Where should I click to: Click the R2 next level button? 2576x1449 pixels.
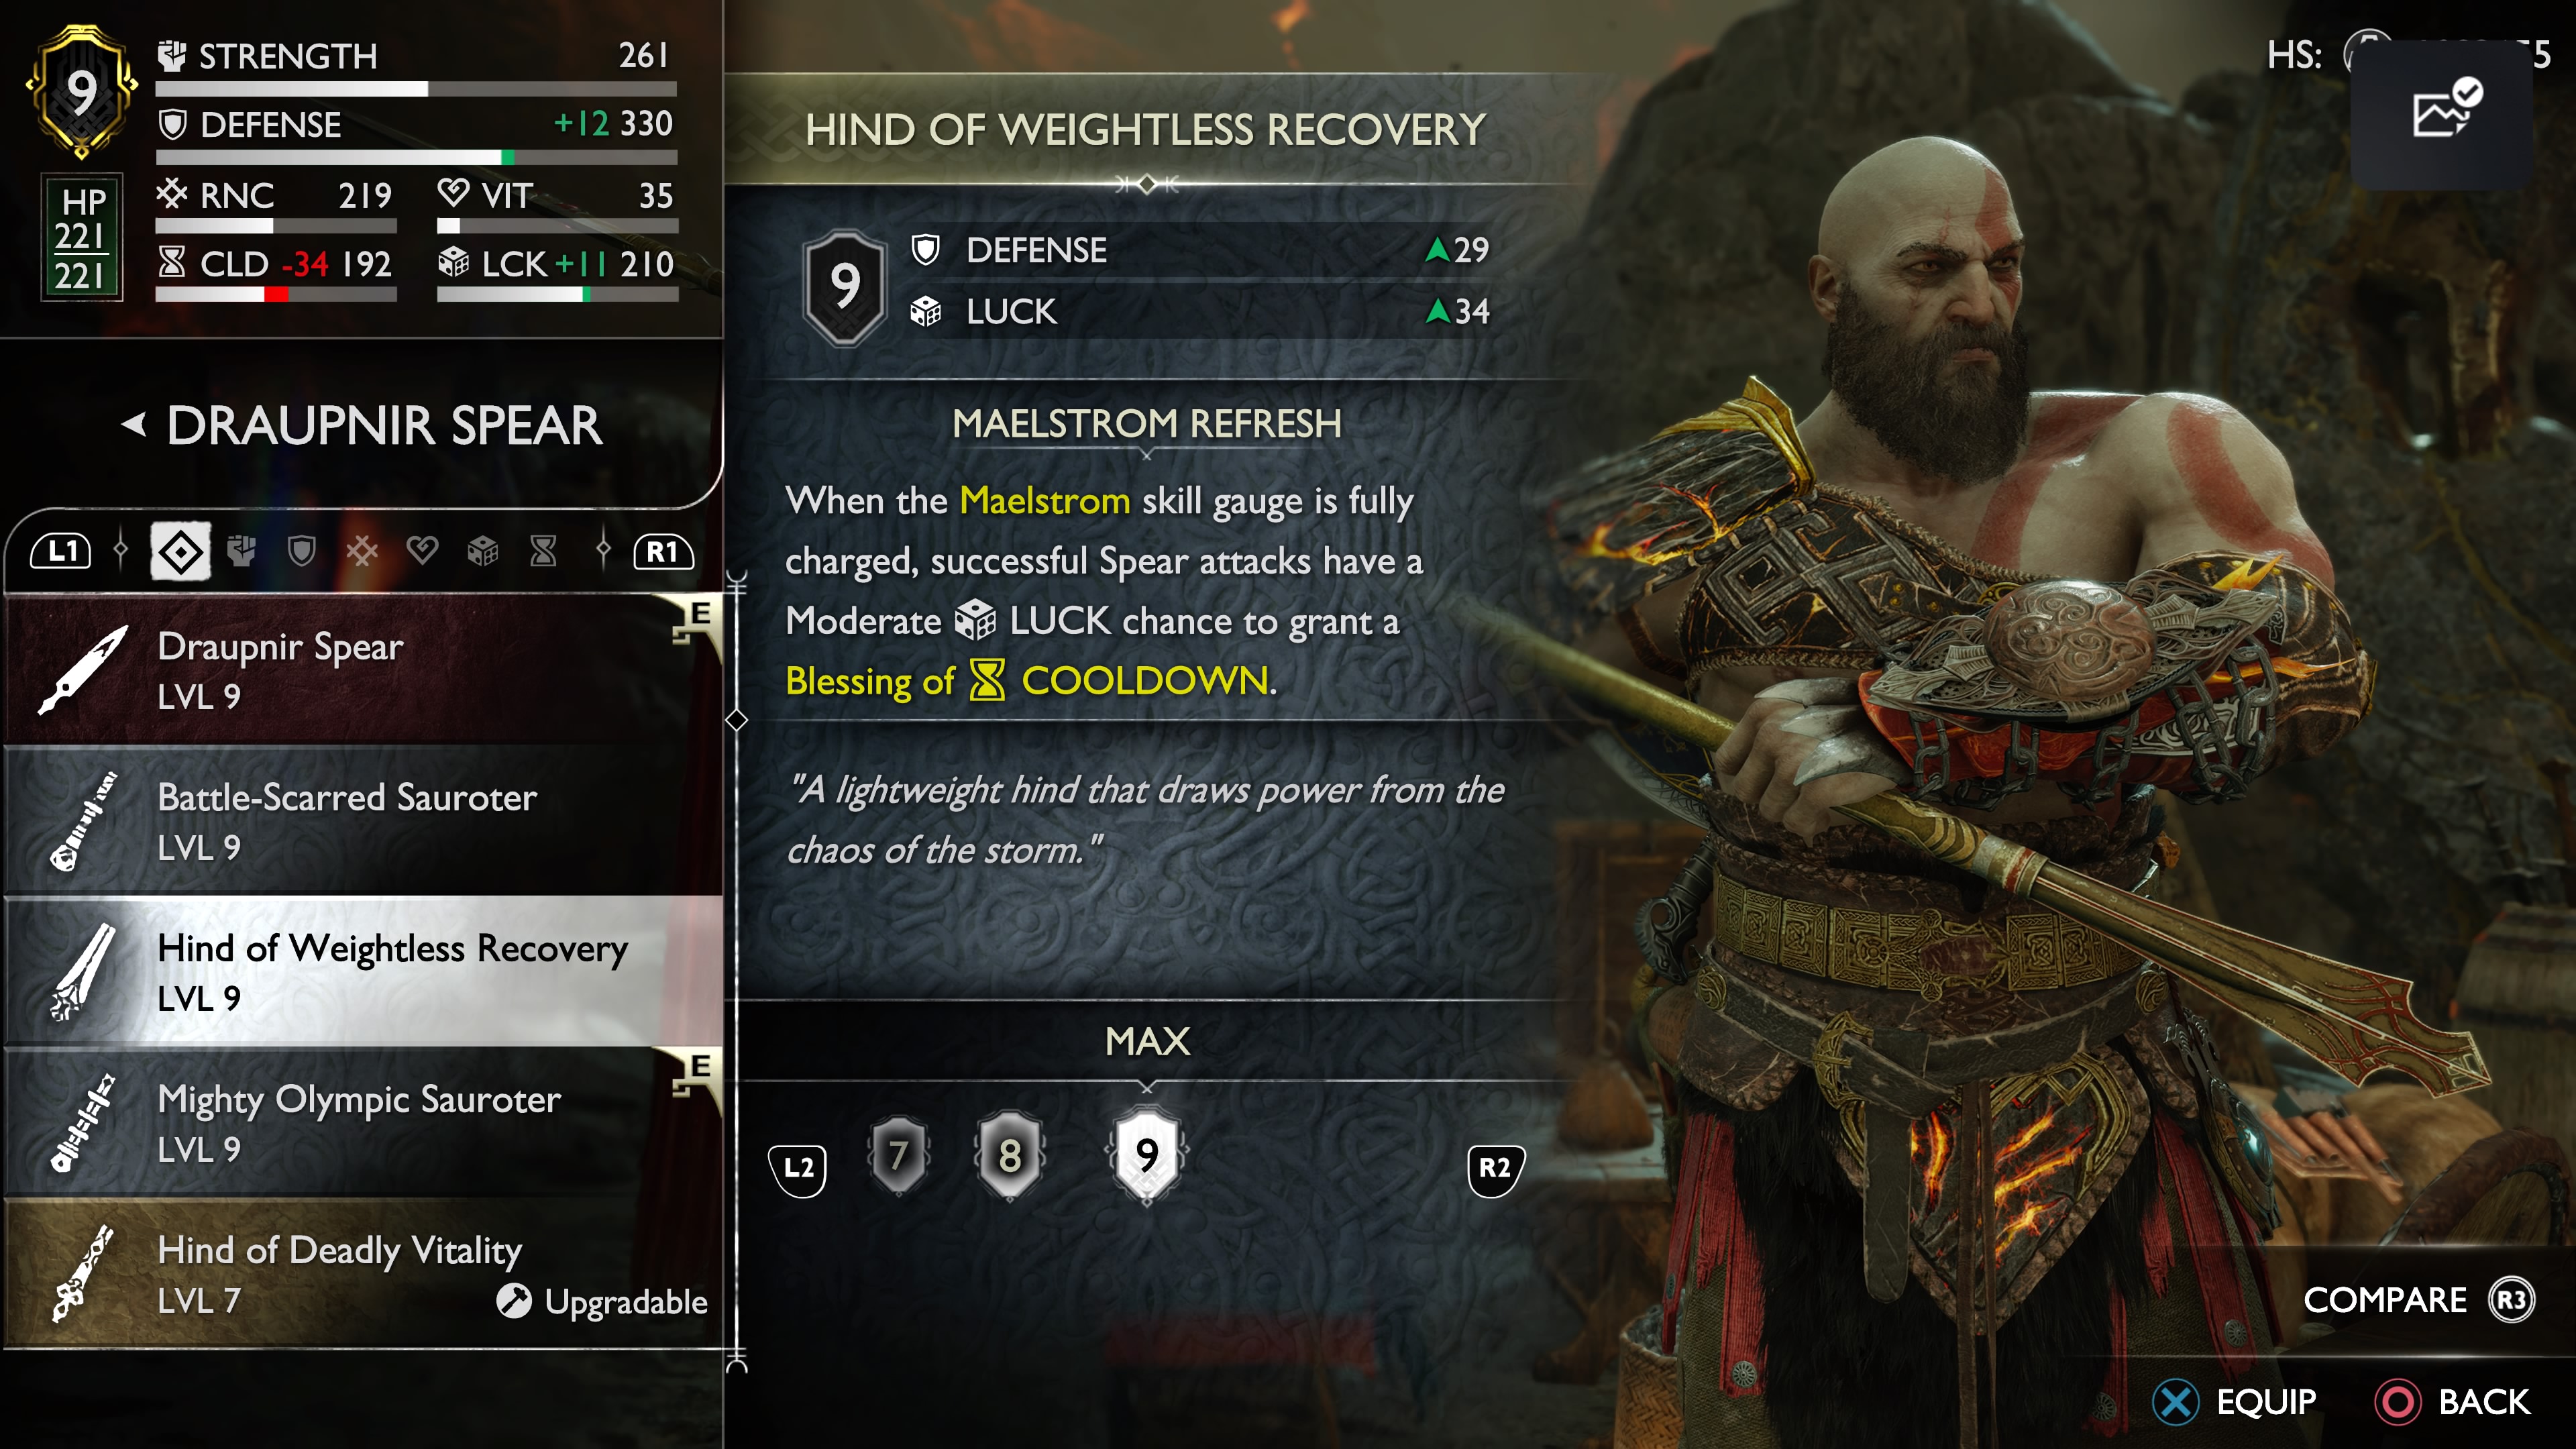pos(1495,1168)
